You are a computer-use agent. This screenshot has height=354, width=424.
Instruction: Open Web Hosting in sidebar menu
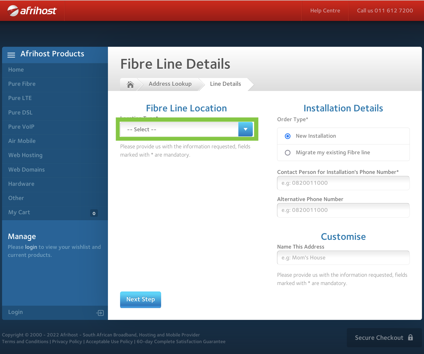25,155
